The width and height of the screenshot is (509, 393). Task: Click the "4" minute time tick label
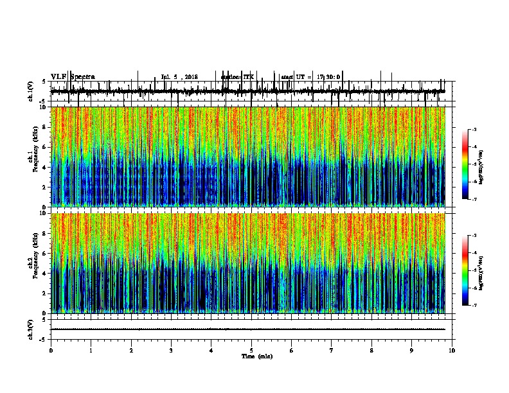(211, 351)
